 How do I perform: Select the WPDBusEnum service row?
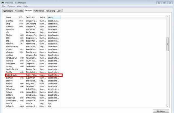pos(33,58)
